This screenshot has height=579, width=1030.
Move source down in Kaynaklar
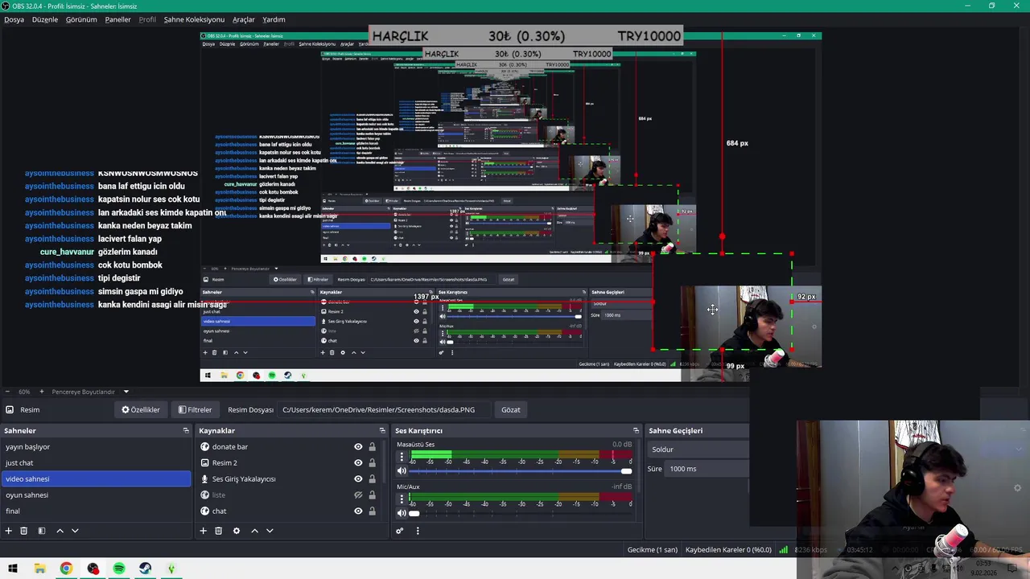point(270,531)
